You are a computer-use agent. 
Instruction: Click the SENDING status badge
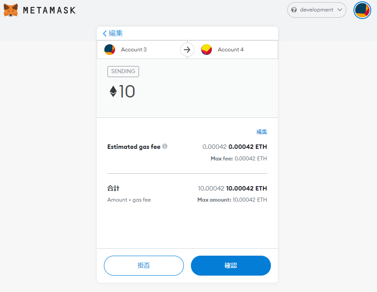123,71
